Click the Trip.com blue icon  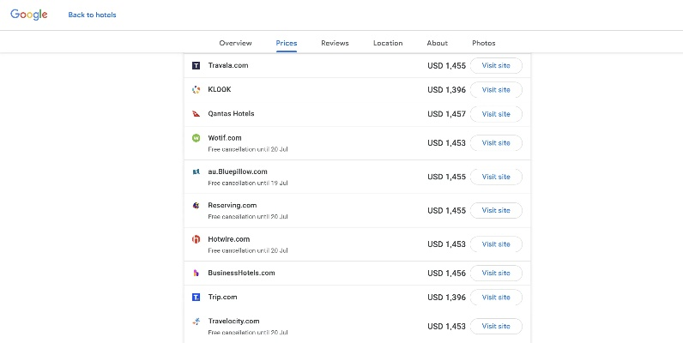pos(196,297)
